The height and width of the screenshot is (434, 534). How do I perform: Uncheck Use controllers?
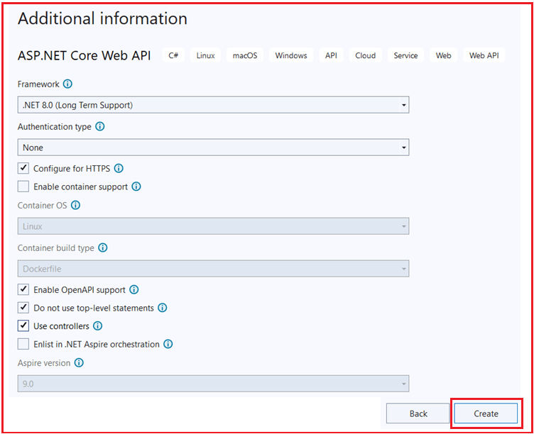click(x=23, y=325)
